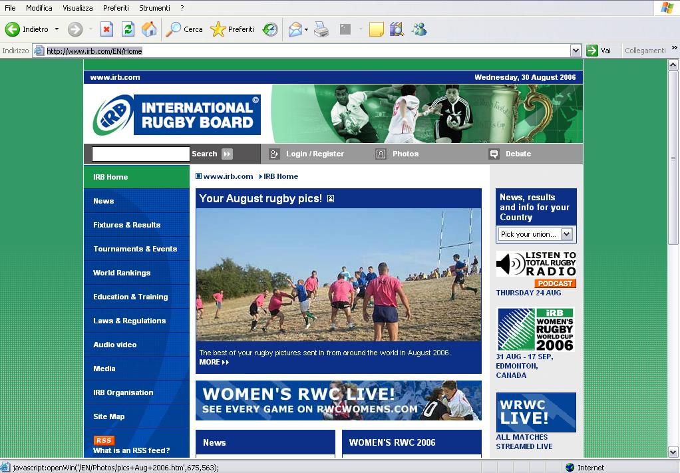
Task: Open World Rankings page
Action: tap(136, 273)
